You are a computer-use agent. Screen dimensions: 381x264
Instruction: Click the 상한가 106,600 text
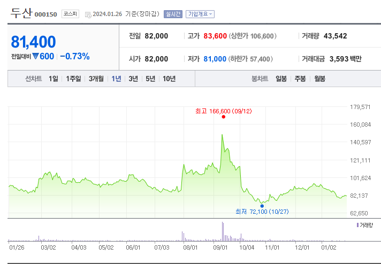[253, 36]
